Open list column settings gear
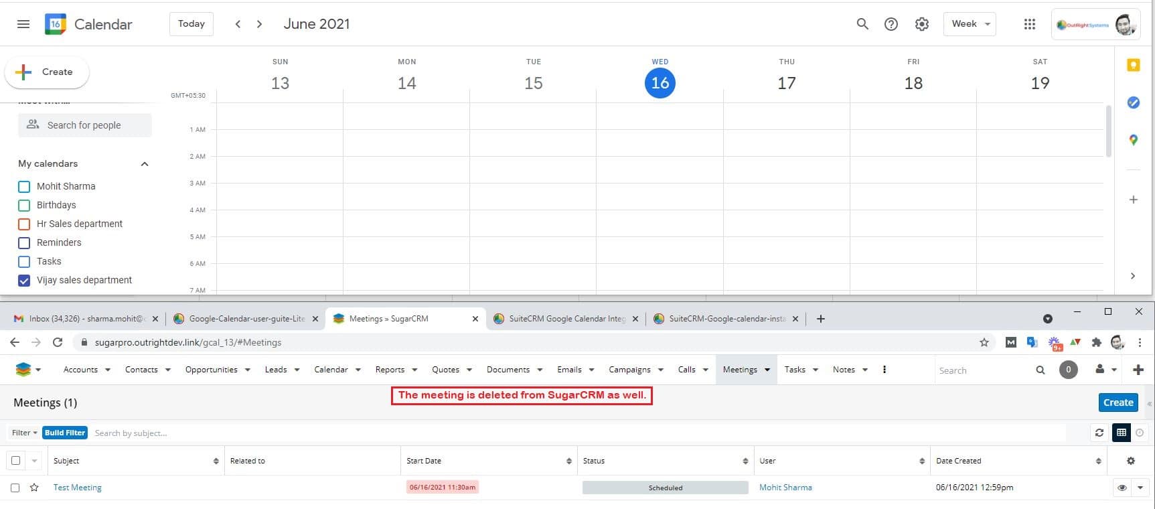This screenshot has height=509, width=1155. coord(1131,461)
